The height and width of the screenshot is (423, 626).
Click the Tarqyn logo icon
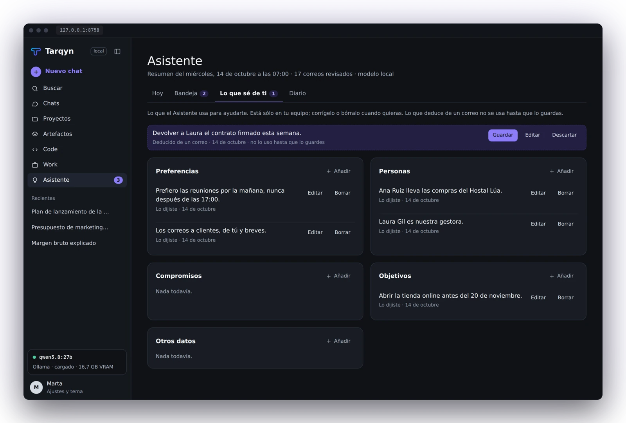36,51
